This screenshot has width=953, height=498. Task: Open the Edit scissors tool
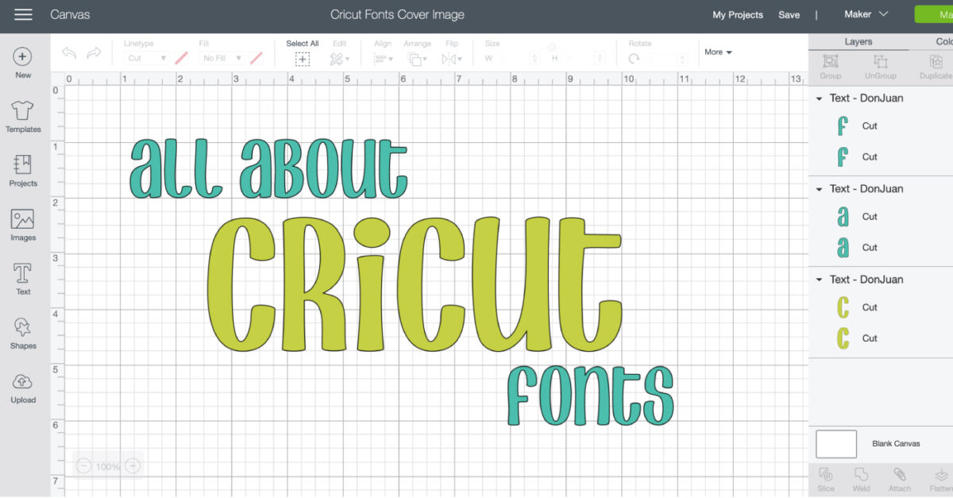pyautogui.click(x=339, y=59)
